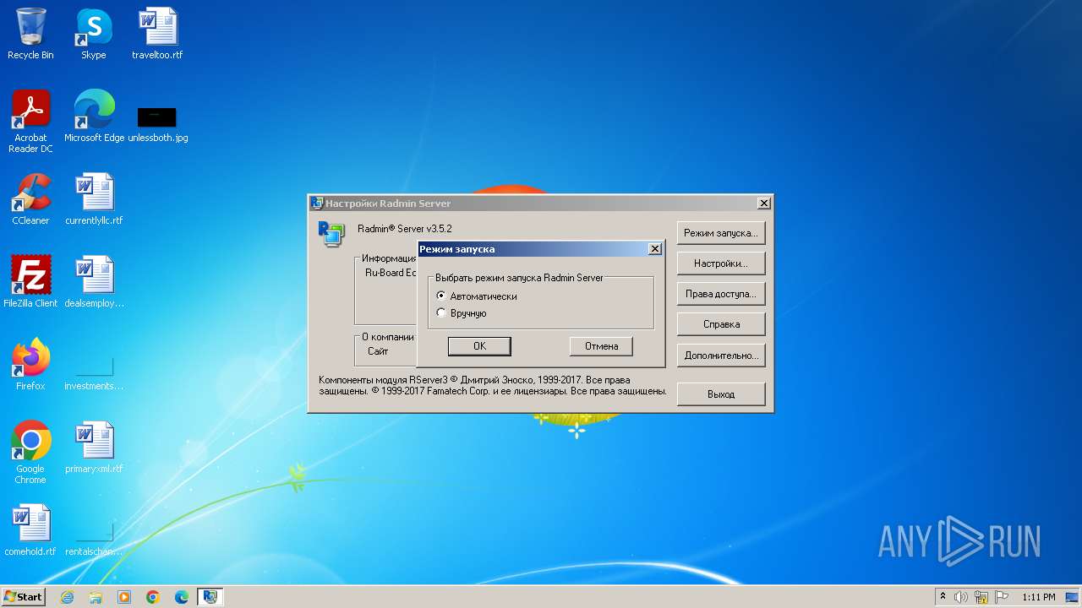The height and width of the screenshot is (608, 1082).
Task: Open the comehold.rtf document
Action: [30, 530]
